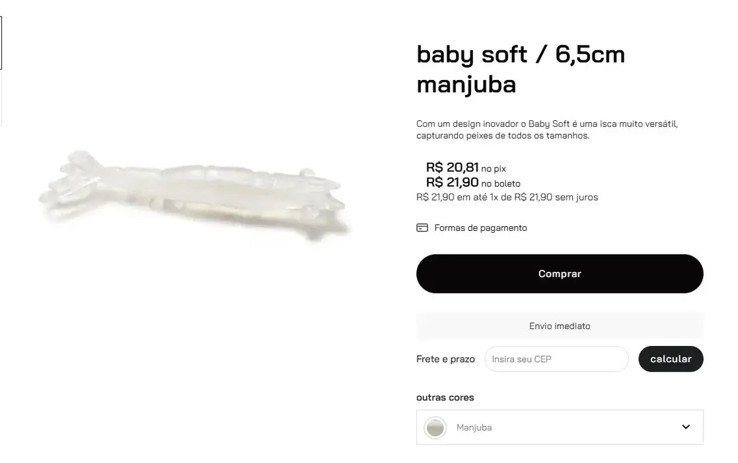Click the Frete e prazo label
This screenshot has width=738, height=463.
[445, 359]
